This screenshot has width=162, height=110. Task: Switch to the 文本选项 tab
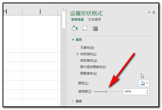[94, 20]
